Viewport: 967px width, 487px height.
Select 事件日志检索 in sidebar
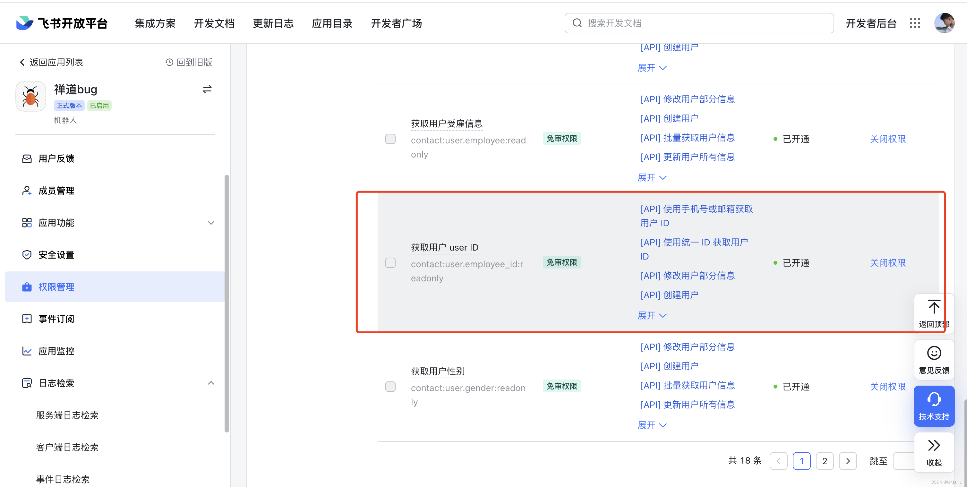pyautogui.click(x=63, y=480)
